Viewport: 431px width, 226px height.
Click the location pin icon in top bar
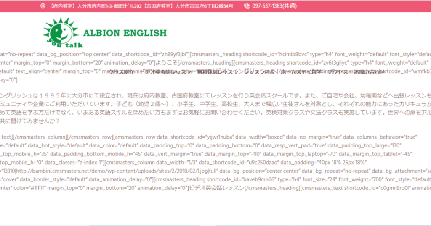(43, 6)
